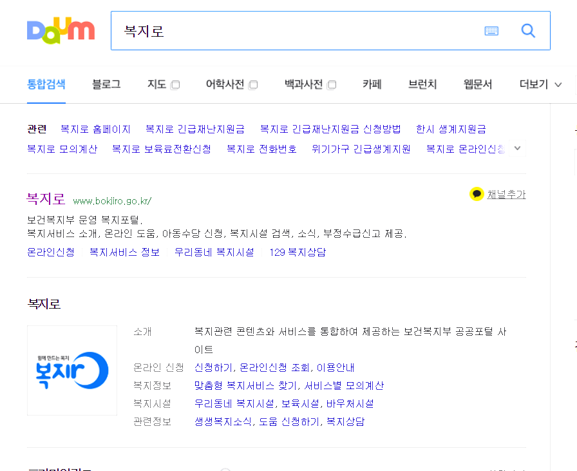Open the 웹문서 tab
This screenshot has height=471, width=577.
(478, 84)
